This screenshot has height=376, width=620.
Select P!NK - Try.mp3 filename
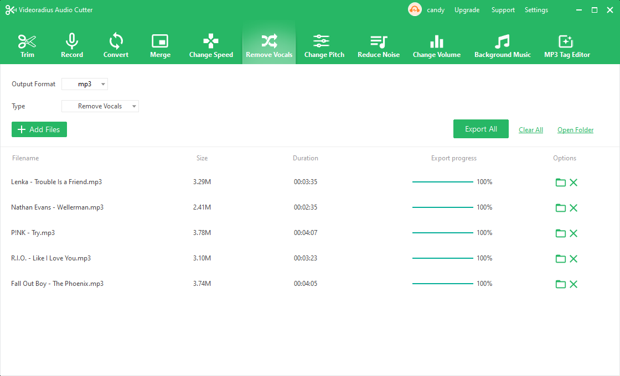pyautogui.click(x=33, y=233)
